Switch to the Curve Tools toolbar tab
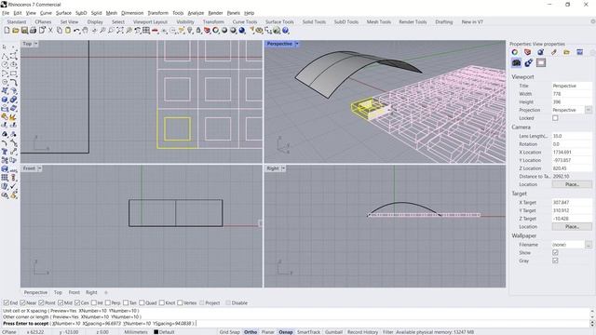596x335 pixels. [245, 22]
